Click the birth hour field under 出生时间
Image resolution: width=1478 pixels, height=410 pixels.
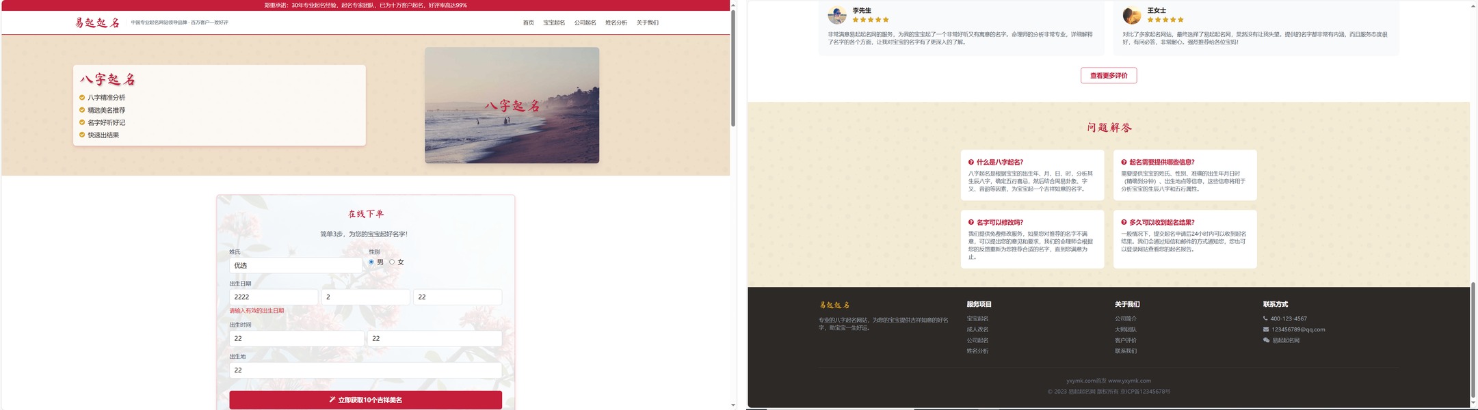pyautogui.click(x=297, y=338)
